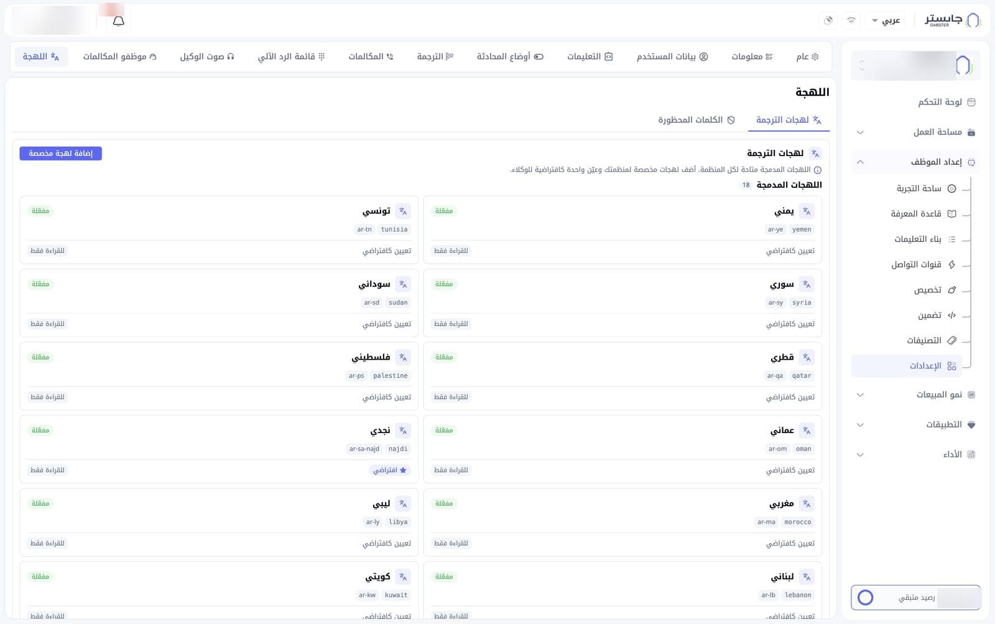
Task: Click translate icon on قطري card
Action: 807,357
